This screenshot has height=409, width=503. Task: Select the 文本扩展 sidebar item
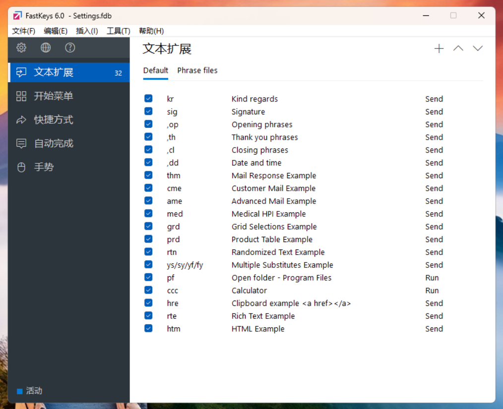(x=69, y=72)
